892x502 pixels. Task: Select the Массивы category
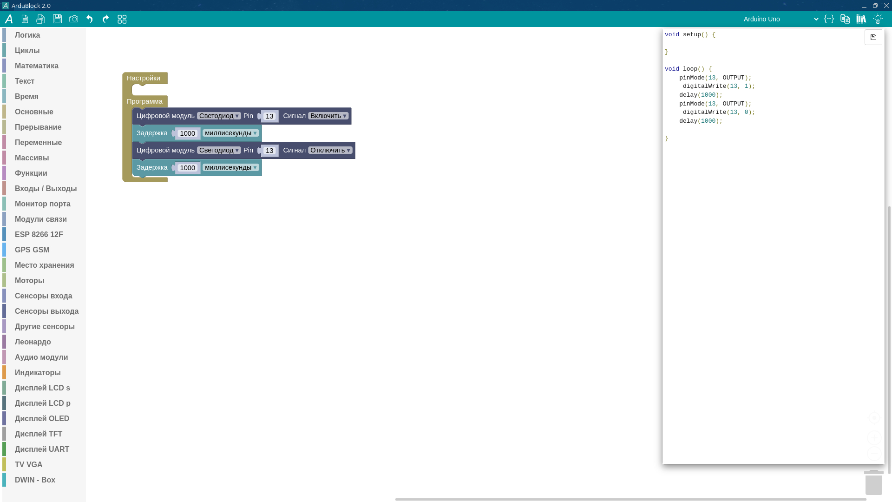[44, 158]
